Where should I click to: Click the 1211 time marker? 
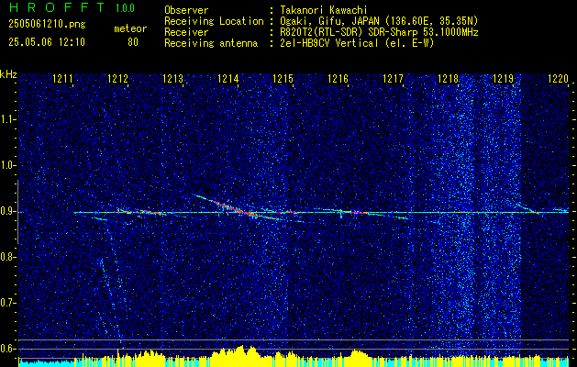(x=62, y=78)
